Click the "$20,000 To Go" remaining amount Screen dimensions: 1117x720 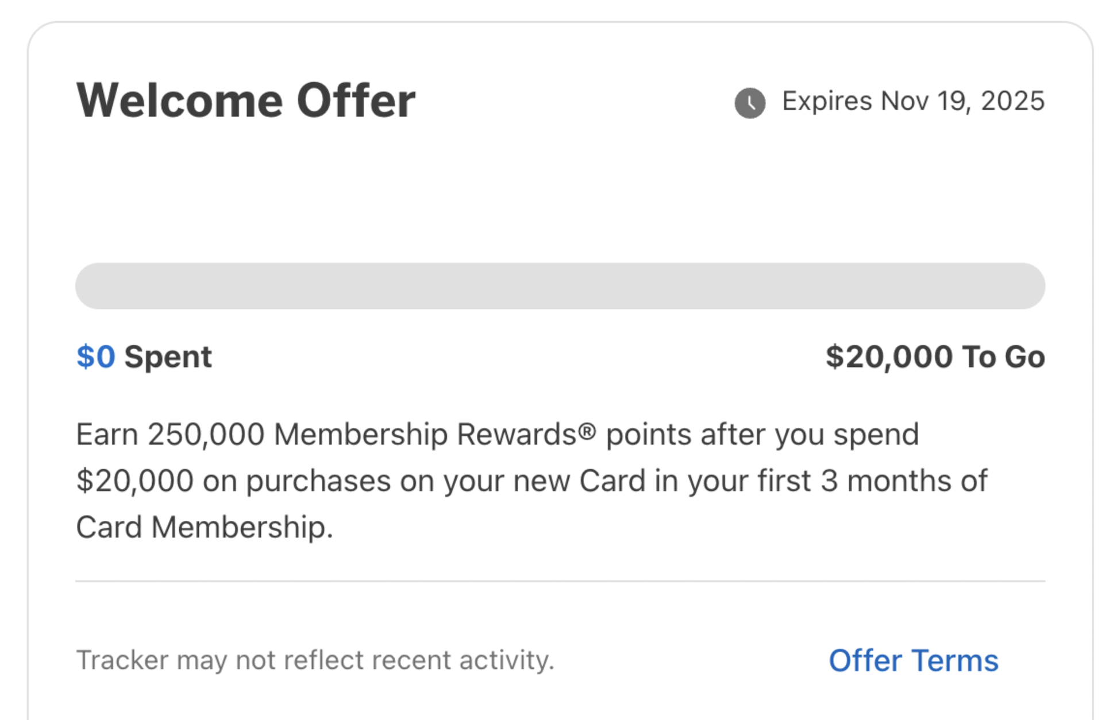point(935,357)
